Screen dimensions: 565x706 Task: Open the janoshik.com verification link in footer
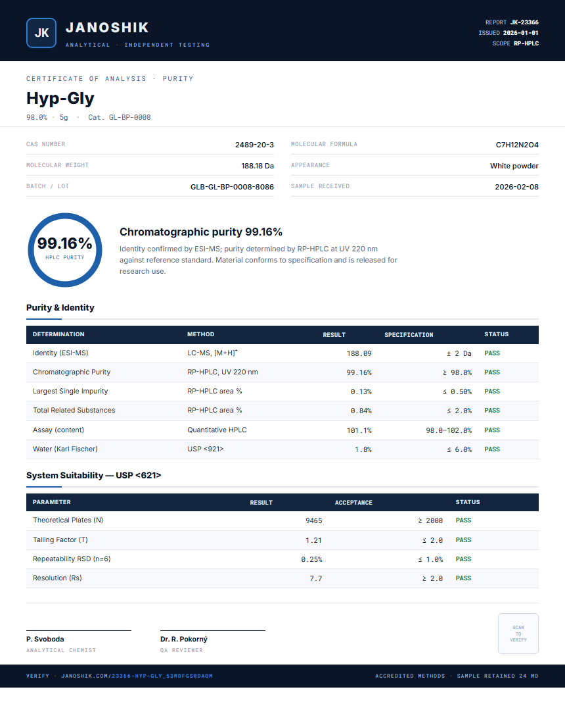coord(137,676)
